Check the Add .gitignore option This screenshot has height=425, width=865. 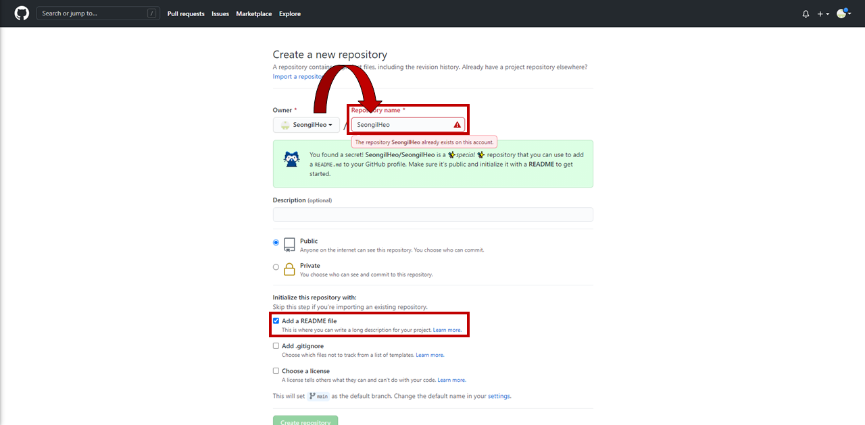[x=276, y=345]
